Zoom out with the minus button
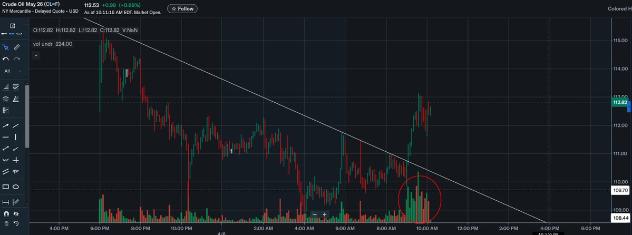Viewport: 632px width, 235px height. point(315,214)
